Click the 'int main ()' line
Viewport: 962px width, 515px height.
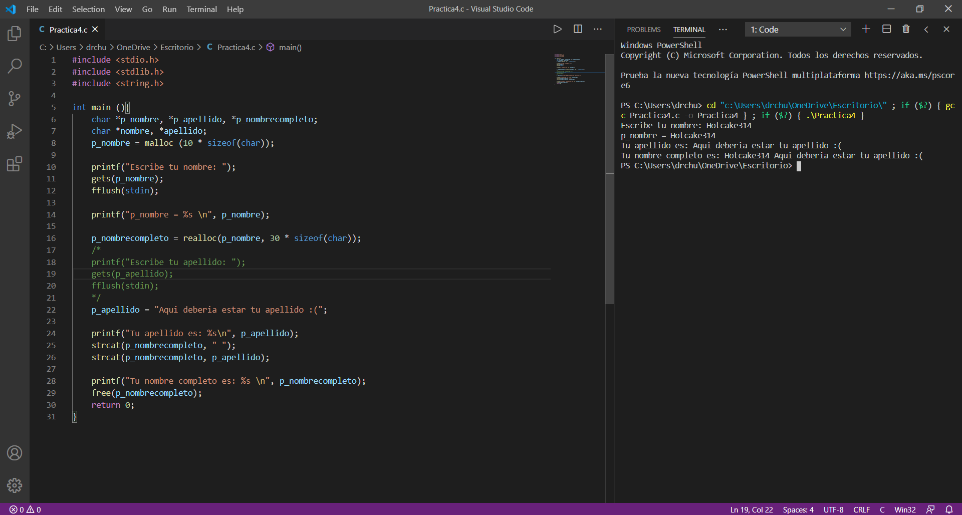(x=101, y=107)
